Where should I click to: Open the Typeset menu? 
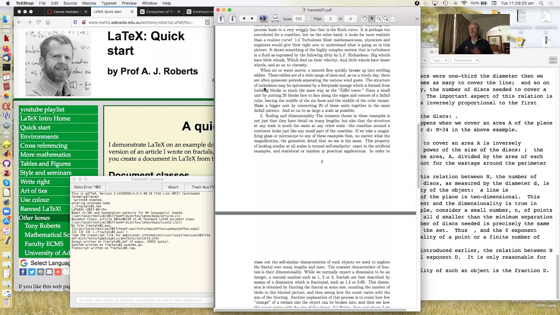point(108,3)
